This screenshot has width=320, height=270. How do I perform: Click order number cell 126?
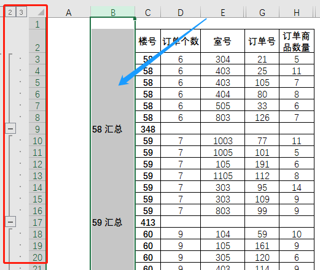tap(262, 117)
